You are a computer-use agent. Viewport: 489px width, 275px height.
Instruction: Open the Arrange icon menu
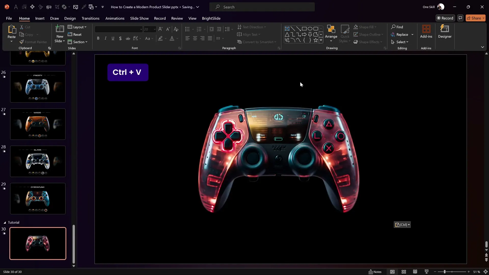[331, 33]
